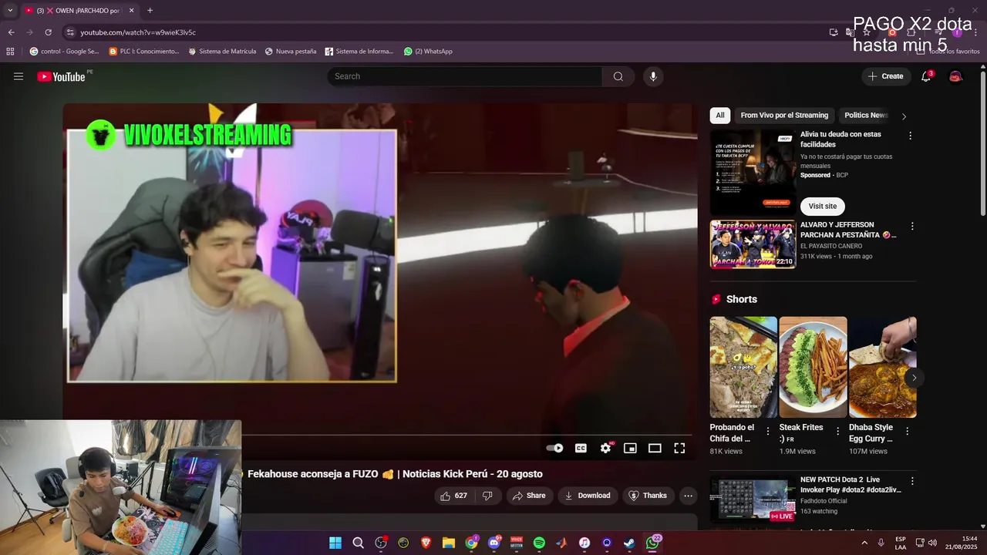Open control - Google Sheets bookmark
This screenshot has height=555, width=987.
[64, 52]
